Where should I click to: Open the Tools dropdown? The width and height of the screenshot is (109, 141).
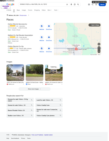click(56, 10)
